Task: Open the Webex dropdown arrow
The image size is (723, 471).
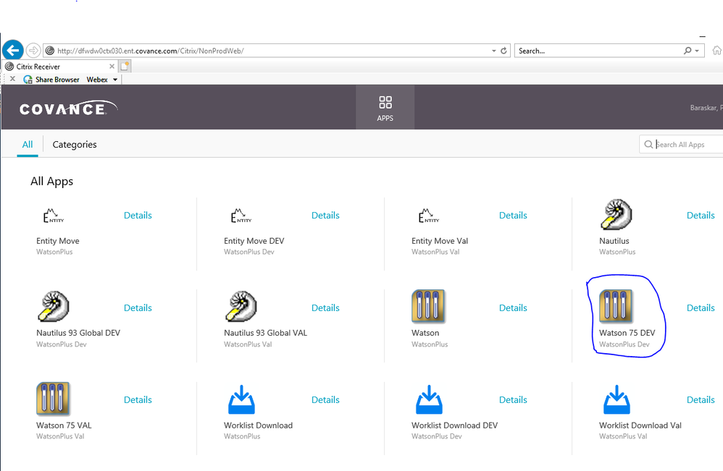Action: coord(114,80)
